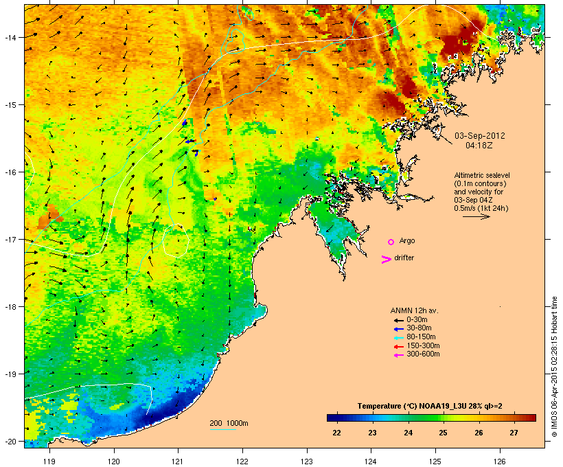Click latitude axis label -20
Screen dimensions: 563x467
(10, 442)
